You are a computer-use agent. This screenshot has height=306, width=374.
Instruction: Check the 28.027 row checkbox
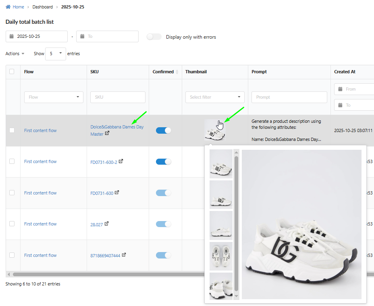tap(12, 223)
